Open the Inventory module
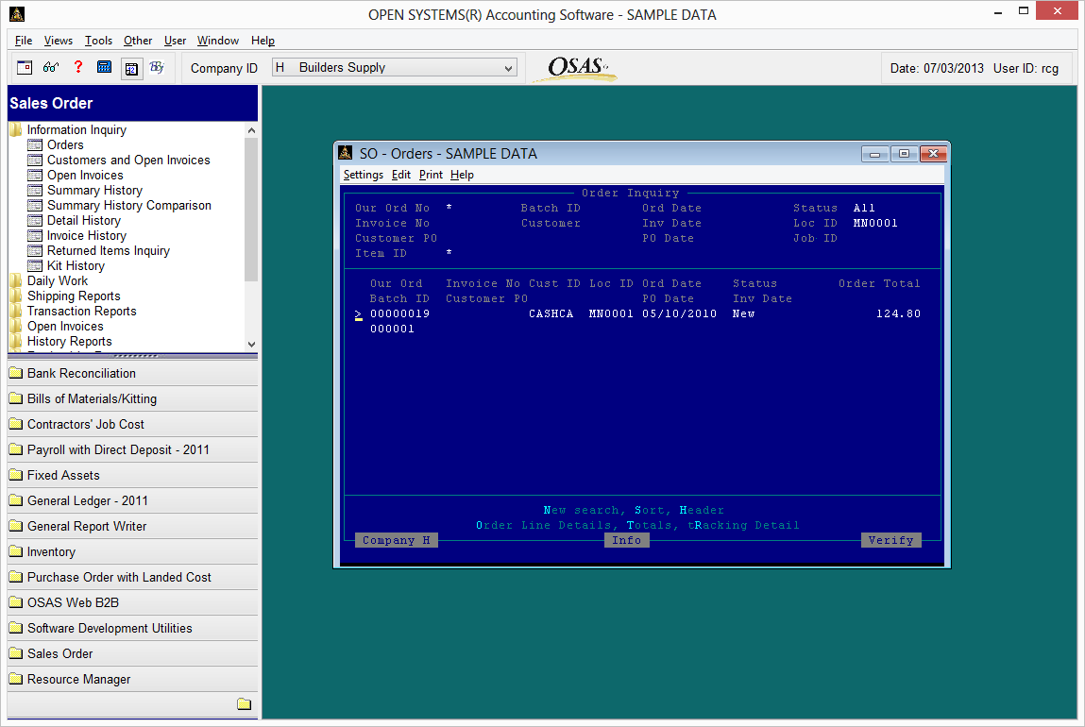The height and width of the screenshot is (727, 1085). [132, 552]
